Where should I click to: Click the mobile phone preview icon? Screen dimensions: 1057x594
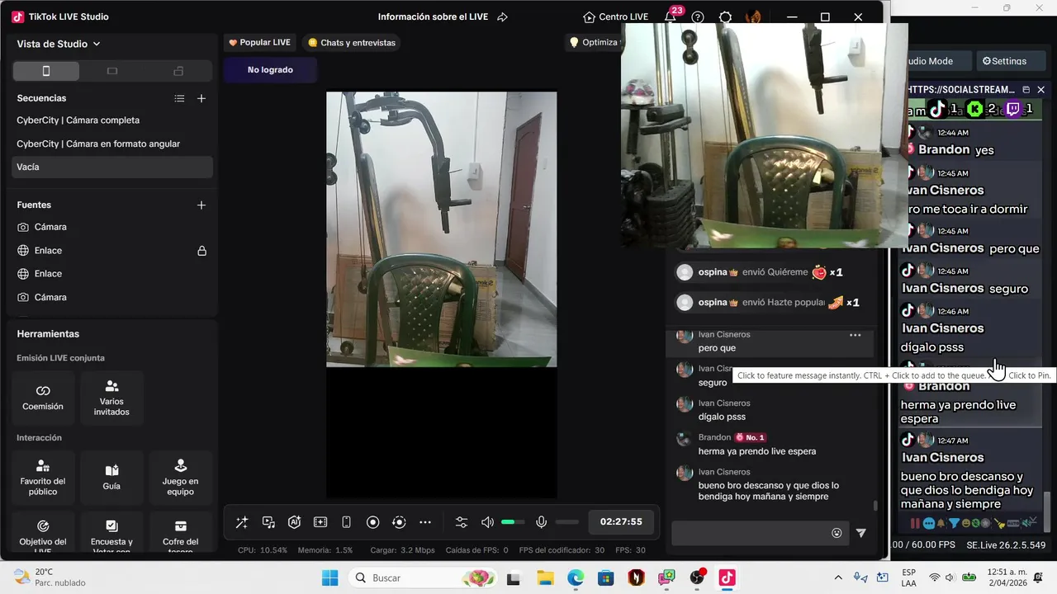346,522
